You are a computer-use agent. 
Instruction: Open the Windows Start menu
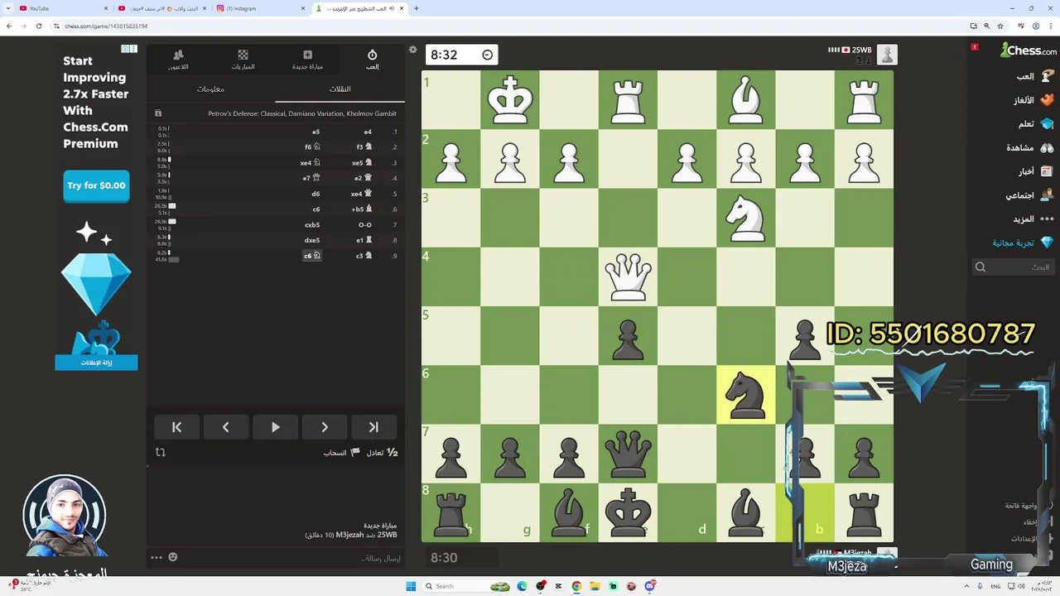411,586
